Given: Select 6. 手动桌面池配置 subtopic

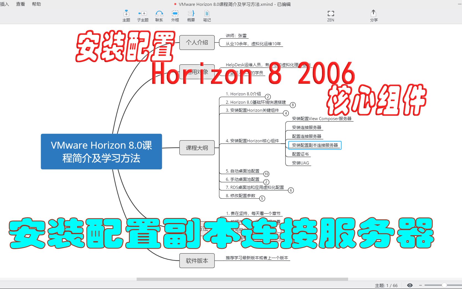Looking at the screenshot, I should (x=243, y=179).
